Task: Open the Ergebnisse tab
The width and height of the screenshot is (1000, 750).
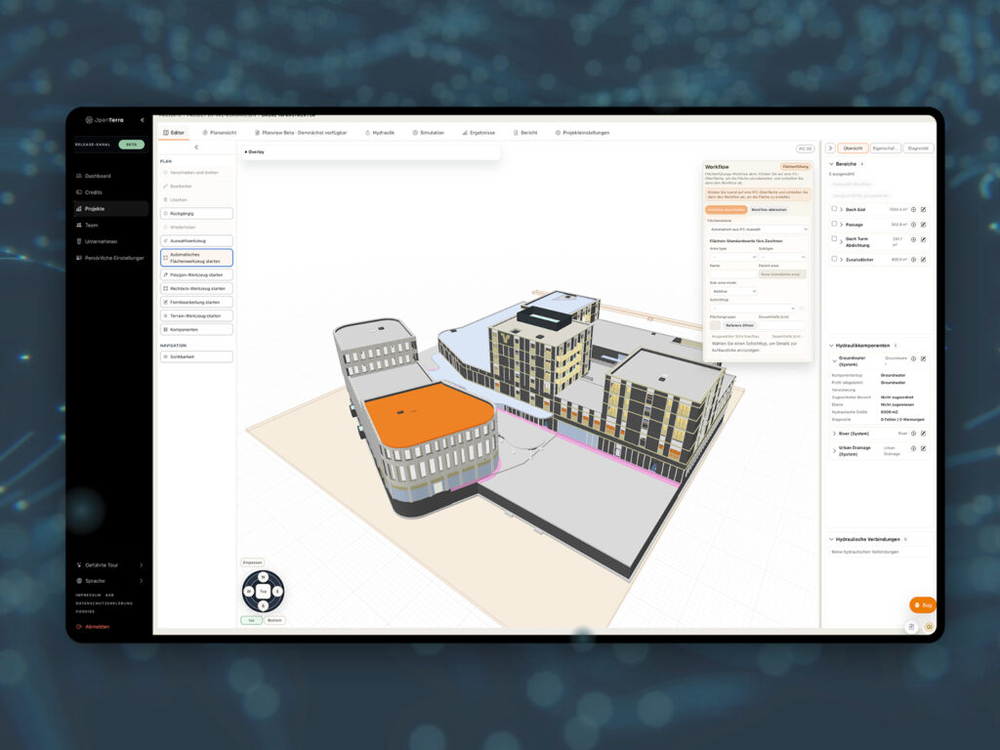Action: [x=479, y=133]
